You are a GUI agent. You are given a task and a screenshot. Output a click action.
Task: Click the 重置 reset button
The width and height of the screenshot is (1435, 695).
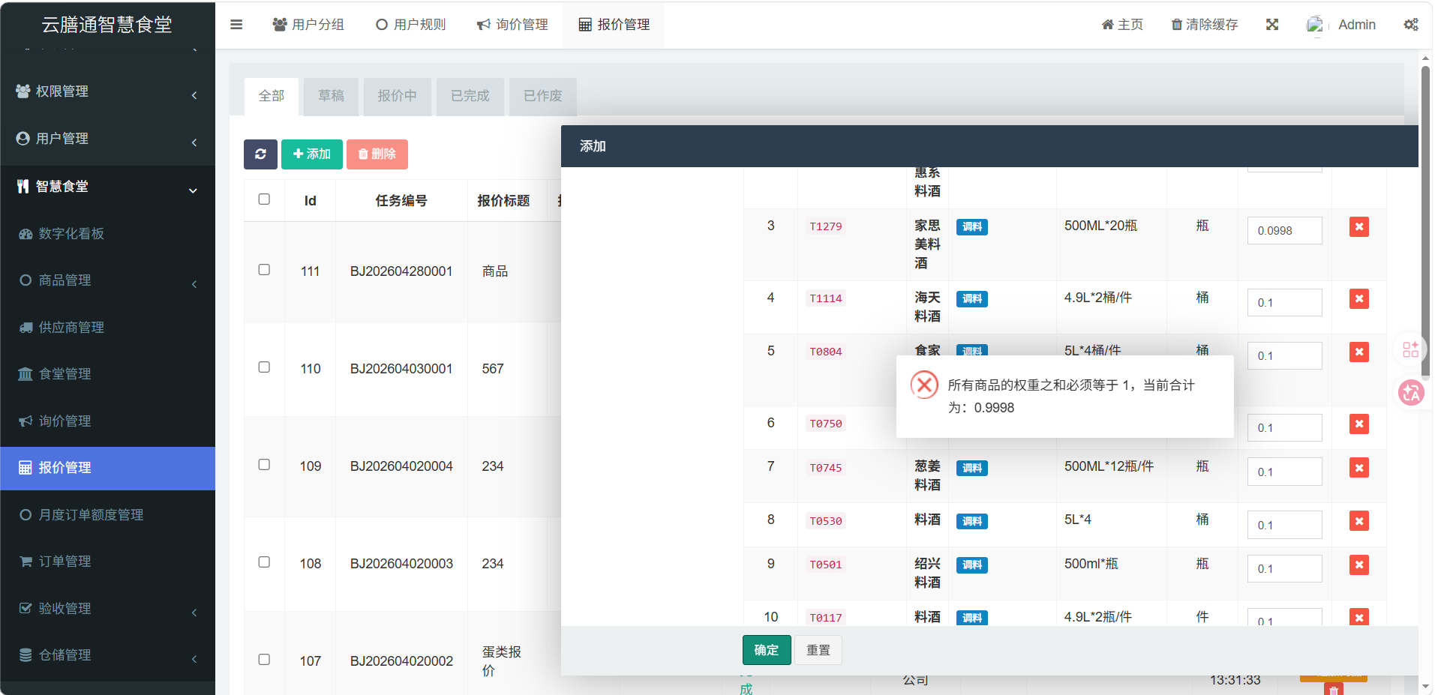pos(818,650)
